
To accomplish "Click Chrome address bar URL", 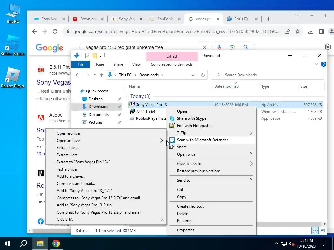I will click(x=176, y=32).
